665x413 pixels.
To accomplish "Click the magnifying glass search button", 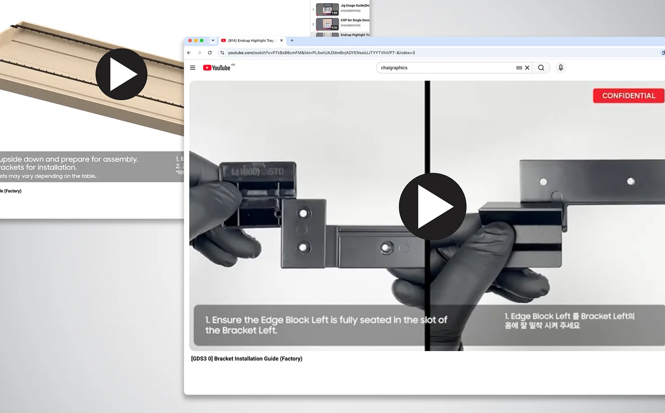I will click(541, 68).
